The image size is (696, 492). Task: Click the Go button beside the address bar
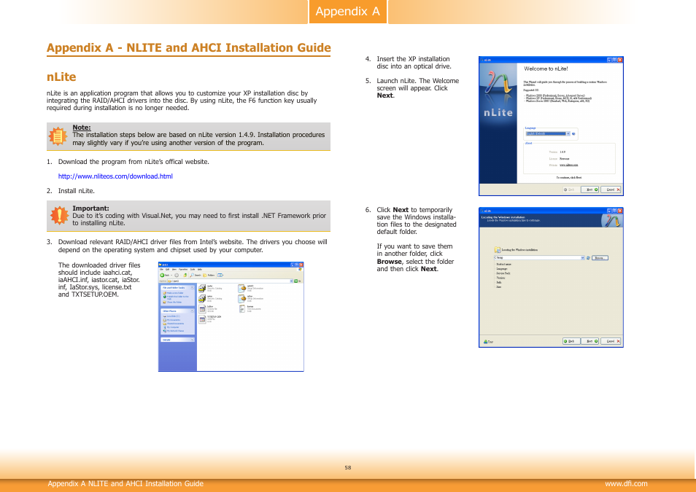(x=298, y=281)
